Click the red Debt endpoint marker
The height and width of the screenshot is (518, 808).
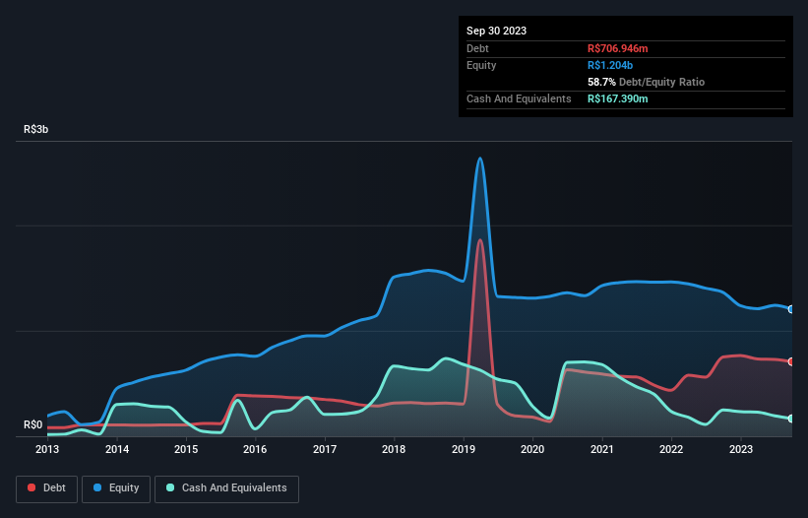coord(791,361)
